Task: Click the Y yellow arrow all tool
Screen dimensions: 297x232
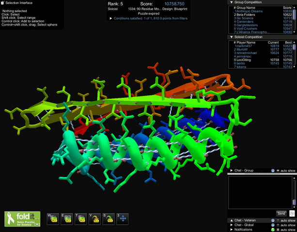Action: (94, 219)
